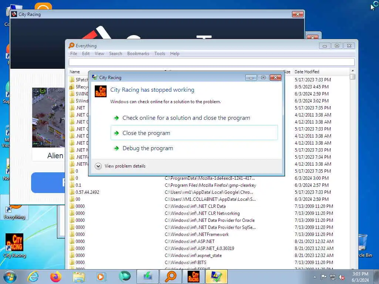The height and width of the screenshot is (284, 379).
Task: Select path C:\Windows\inf\ASP.NET
Action: (189, 241)
